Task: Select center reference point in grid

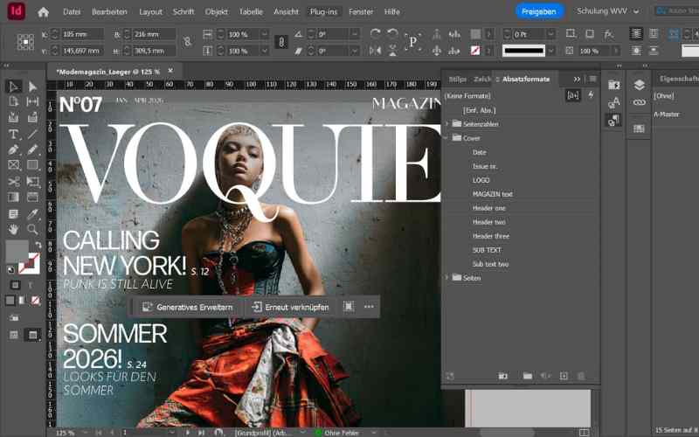Action: [26, 42]
